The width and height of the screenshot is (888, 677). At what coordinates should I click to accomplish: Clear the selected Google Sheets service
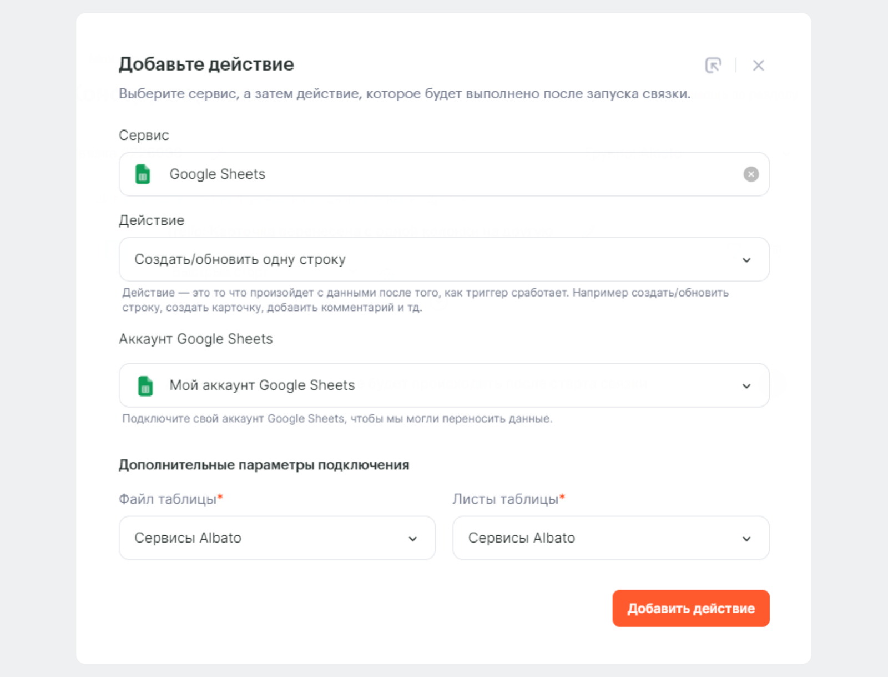tap(750, 174)
